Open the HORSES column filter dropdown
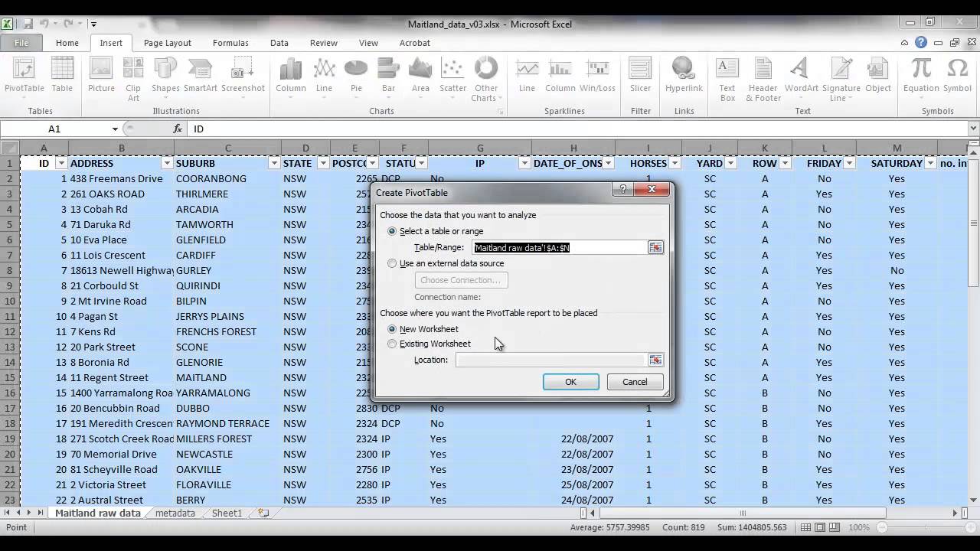This screenshot has width=980, height=551. click(675, 164)
